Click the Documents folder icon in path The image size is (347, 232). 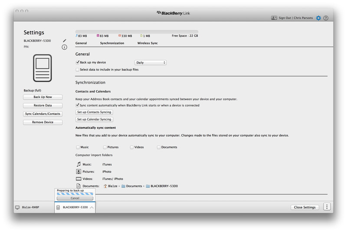[123, 186]
